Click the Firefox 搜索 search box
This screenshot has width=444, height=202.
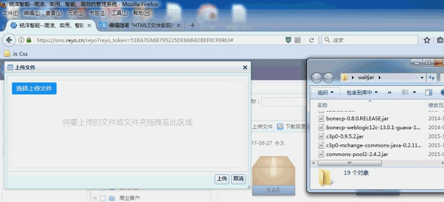[x=370, y=40]
